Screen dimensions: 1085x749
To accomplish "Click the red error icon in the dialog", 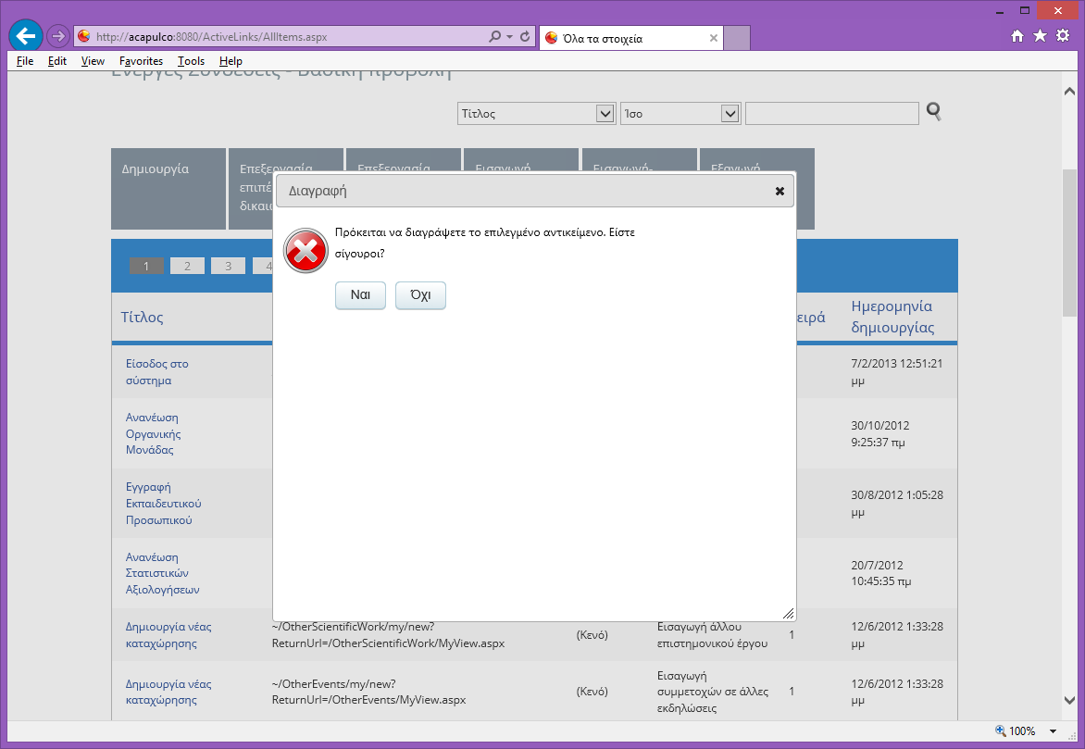I will pyautogui.click(x=306, y=251).
